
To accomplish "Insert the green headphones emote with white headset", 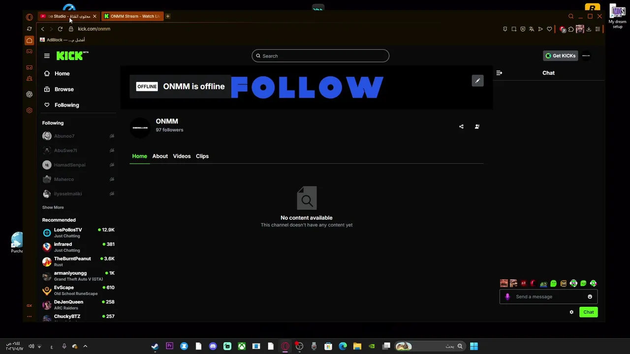I will point(573,283).
